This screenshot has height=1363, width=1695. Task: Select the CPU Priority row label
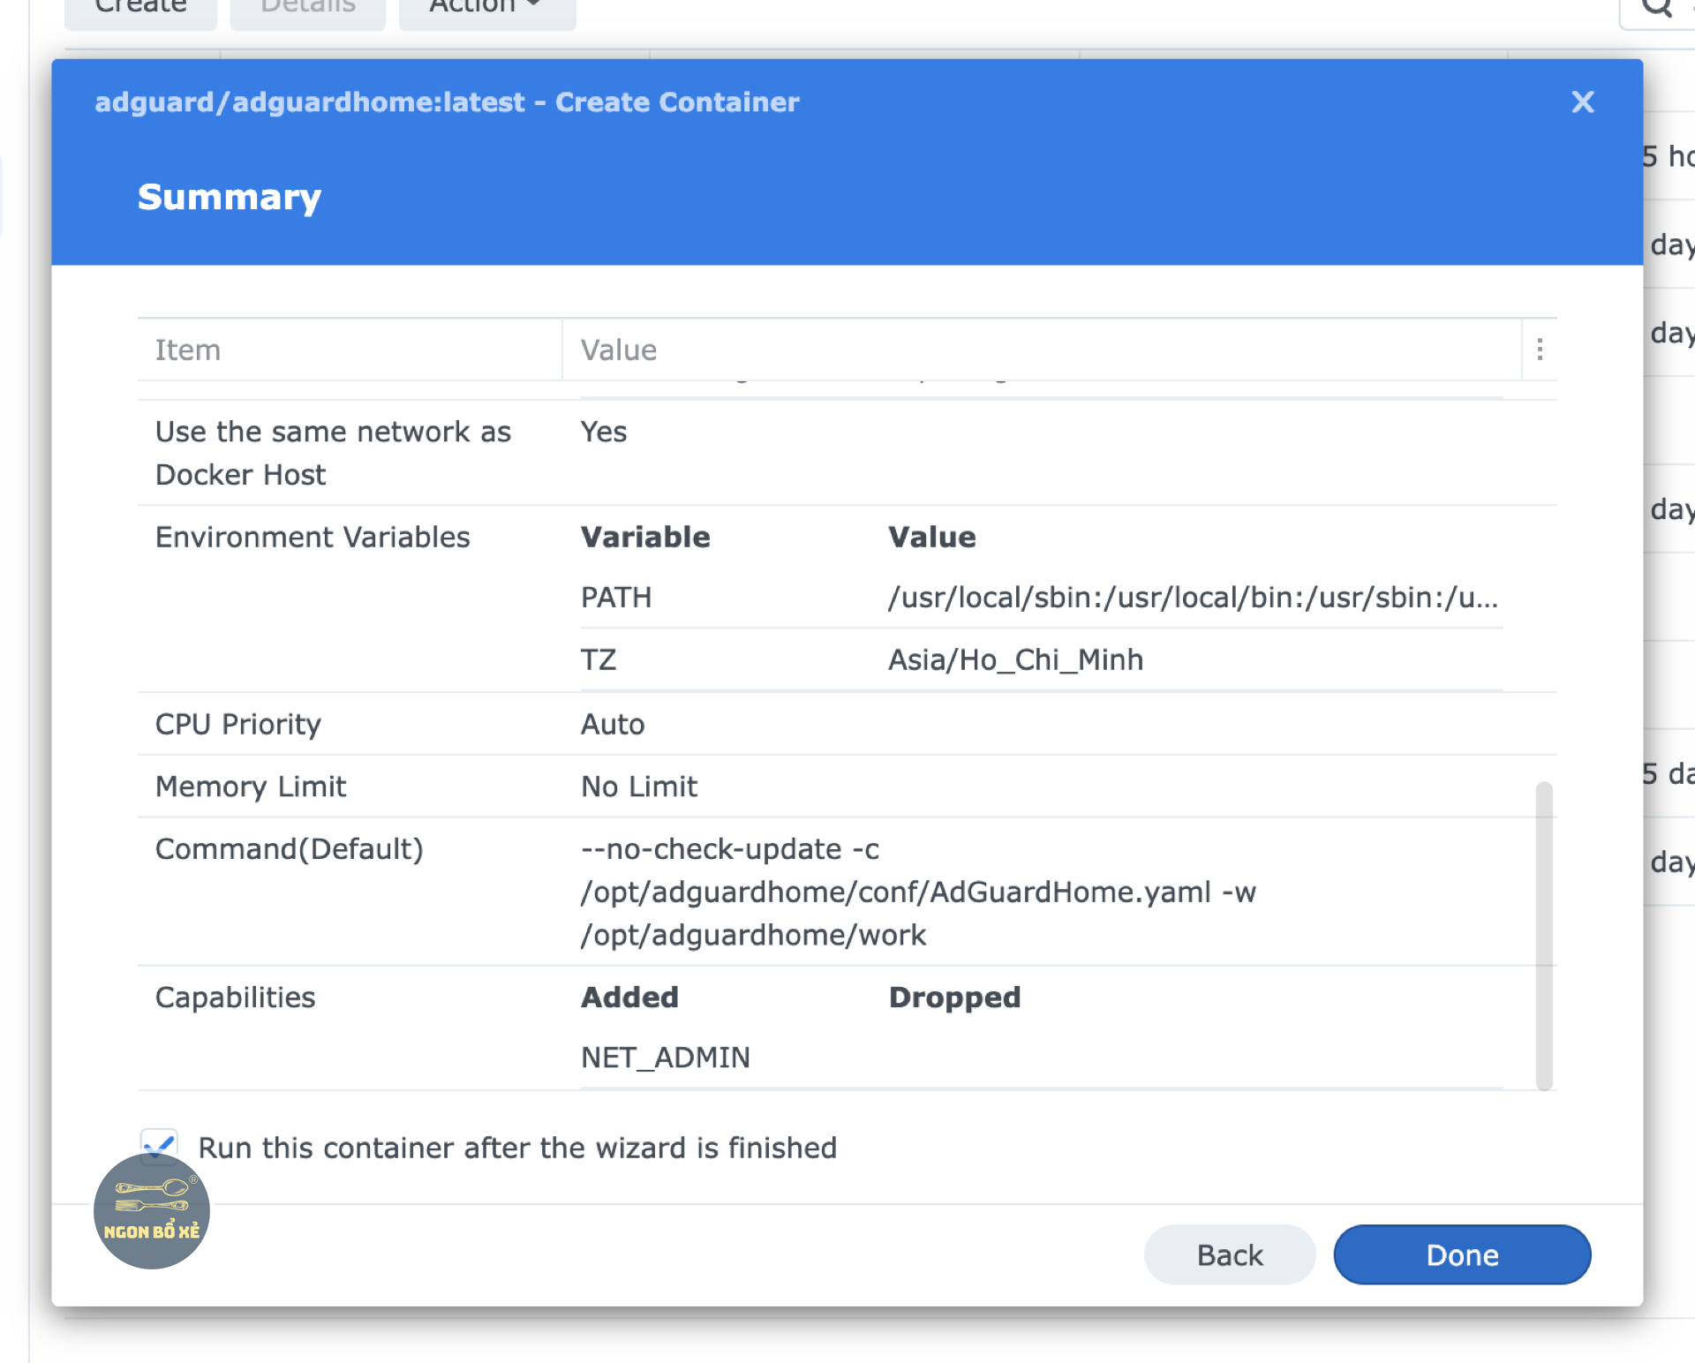[x=238, y=724]
